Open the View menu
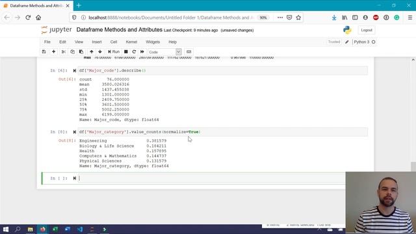Viewport: 416px width, 234px height. (x=79, y=42)
